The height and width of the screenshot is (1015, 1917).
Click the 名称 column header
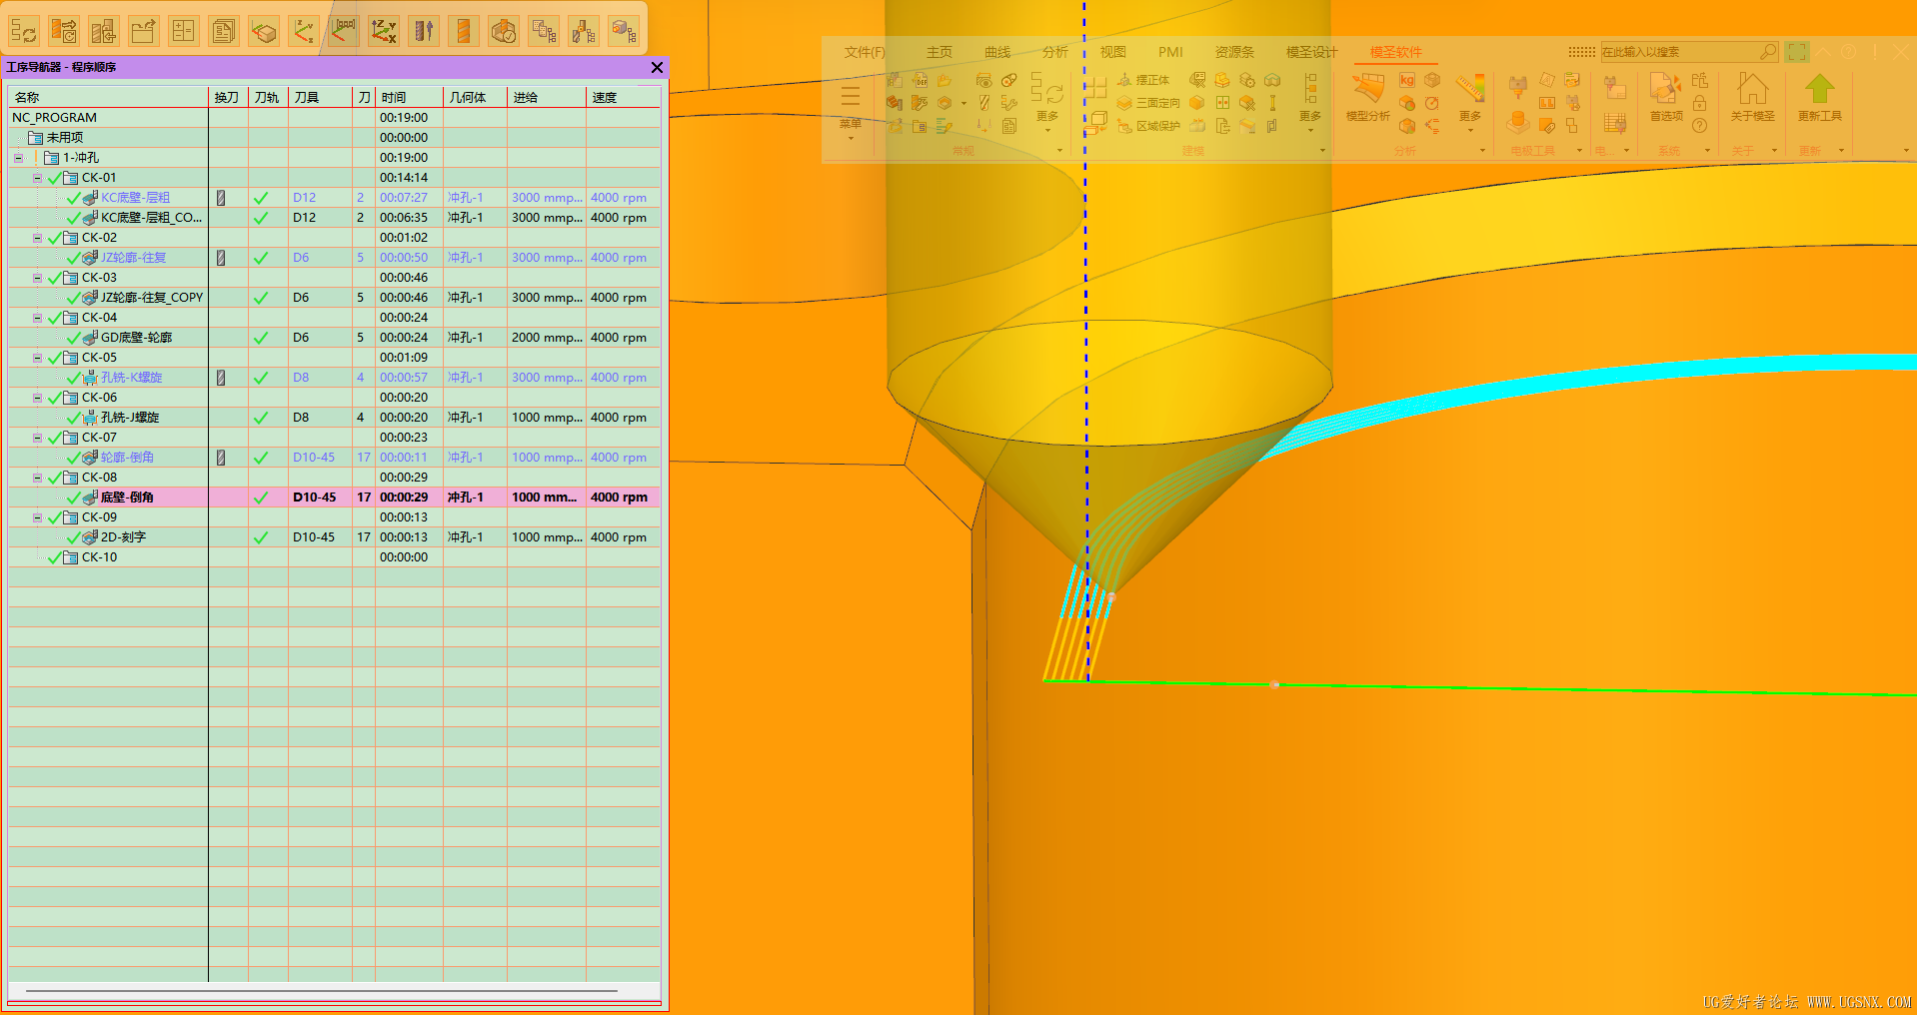pyautogui.click(x=108, y=97)
